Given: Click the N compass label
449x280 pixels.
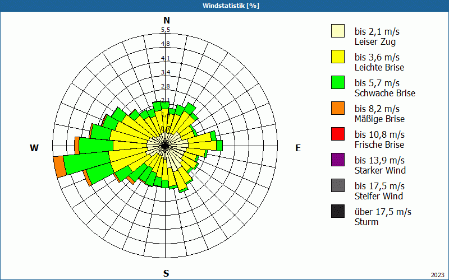Looking at the screenshot, I should coord(166,20).
